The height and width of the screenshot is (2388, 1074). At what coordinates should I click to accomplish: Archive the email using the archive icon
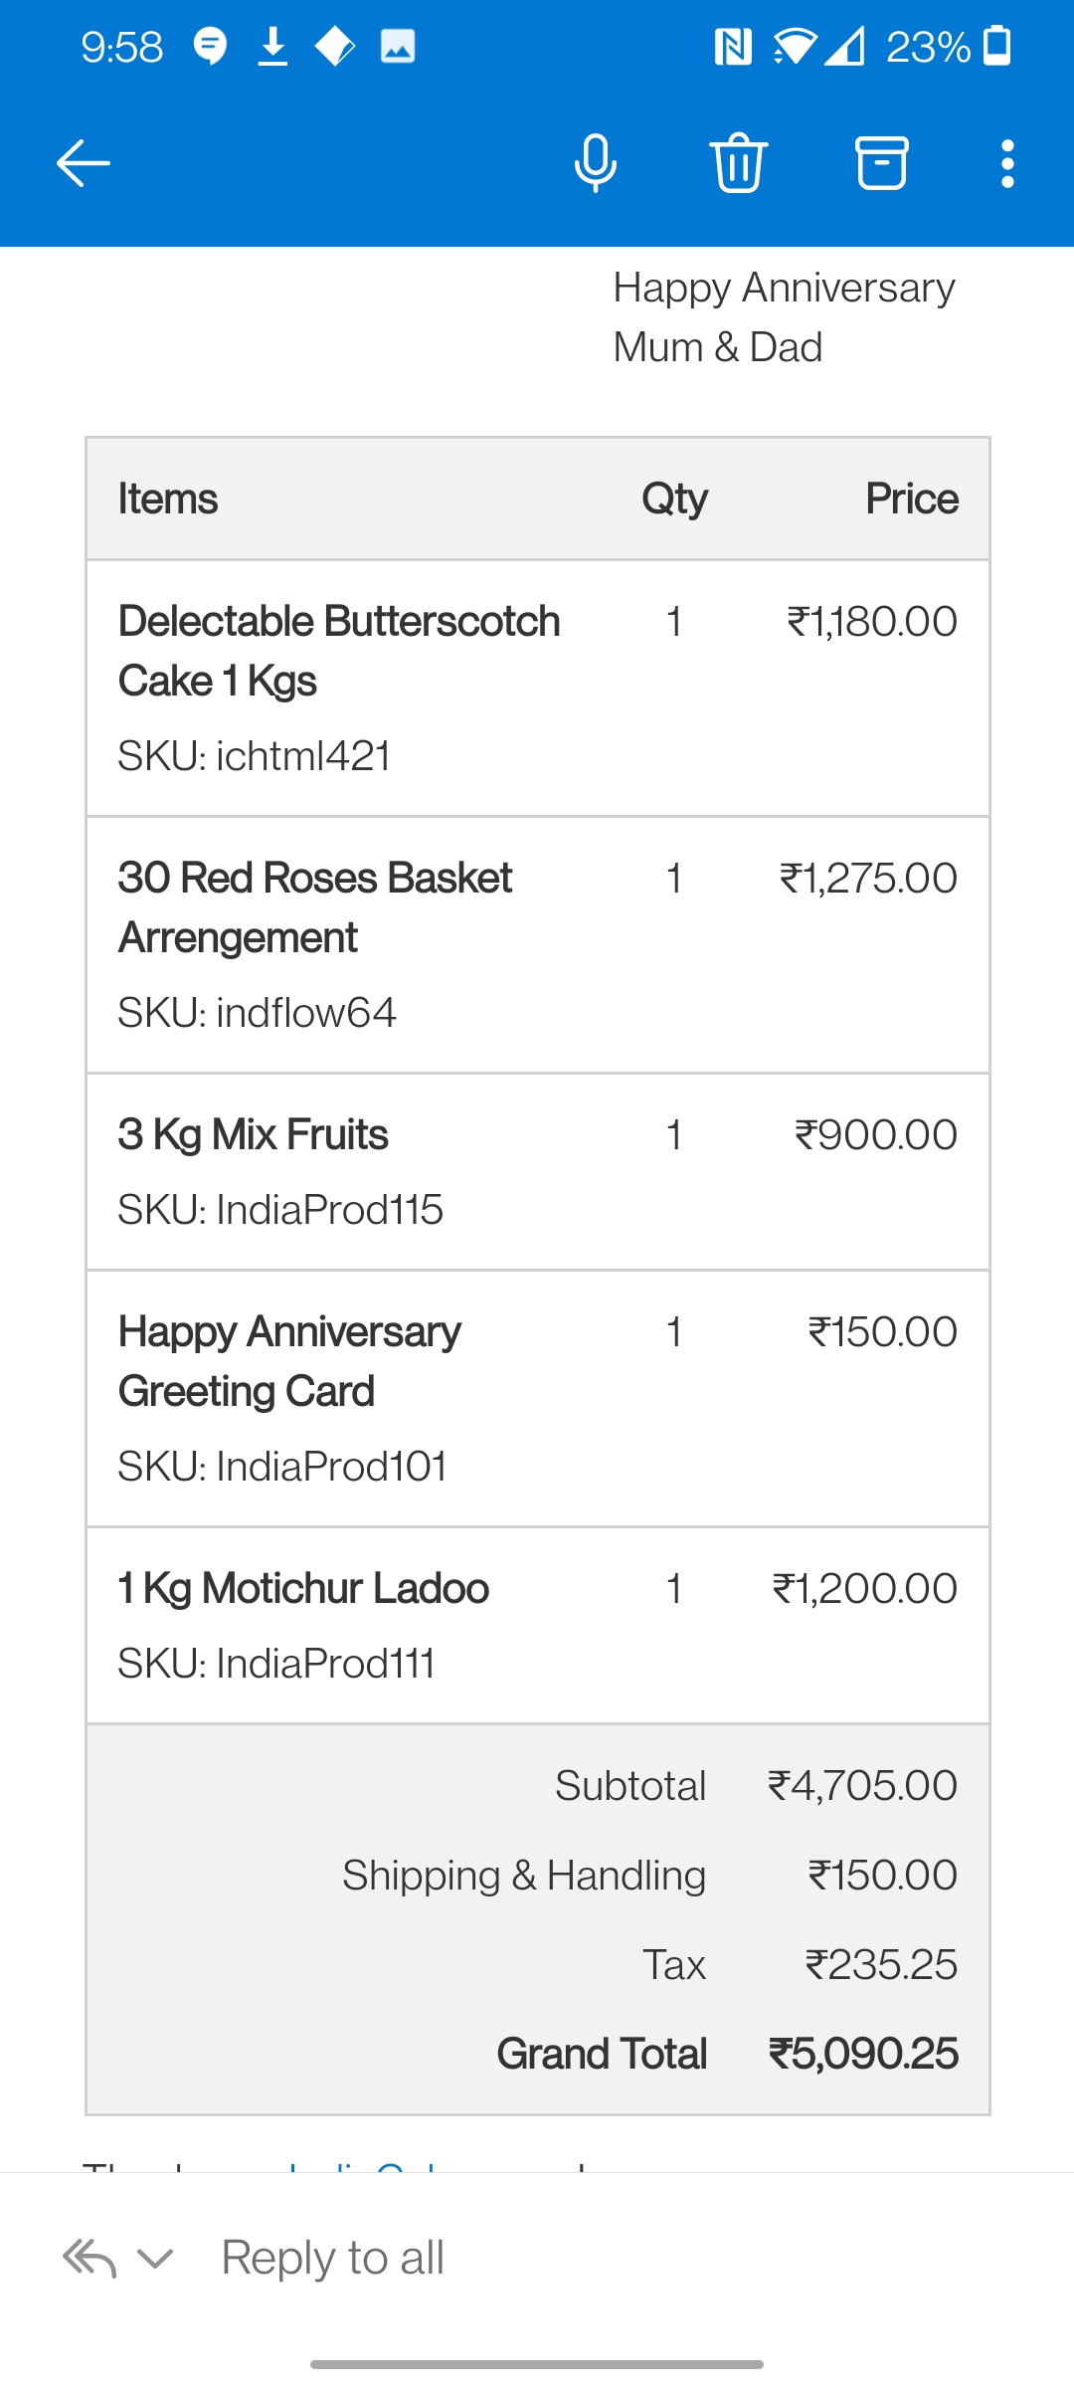881,163
